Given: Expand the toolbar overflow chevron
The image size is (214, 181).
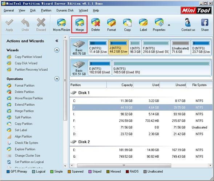Looking at the screenshot, I should click(169, 25).
